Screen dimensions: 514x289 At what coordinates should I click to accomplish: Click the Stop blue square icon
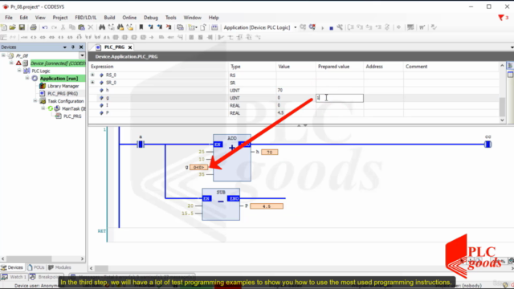[331, 28]
